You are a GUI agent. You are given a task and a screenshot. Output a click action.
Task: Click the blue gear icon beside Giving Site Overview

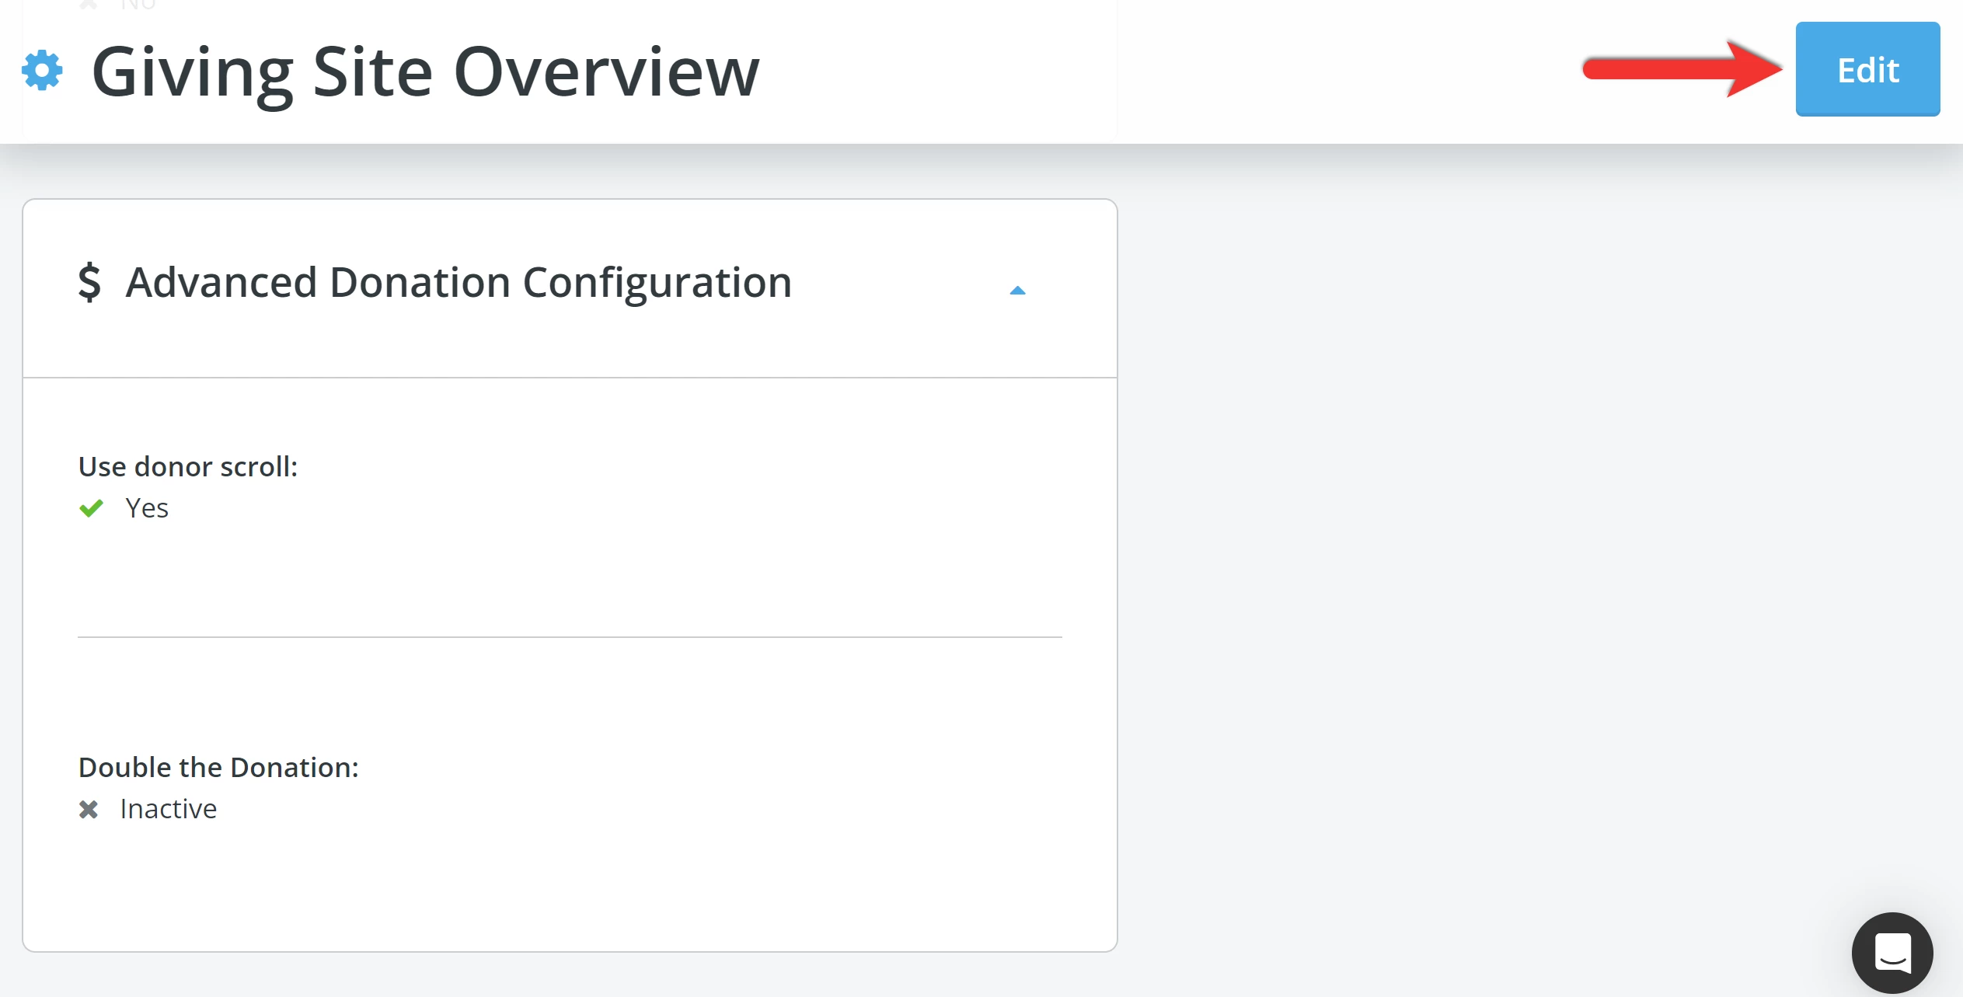coord(41,70)
